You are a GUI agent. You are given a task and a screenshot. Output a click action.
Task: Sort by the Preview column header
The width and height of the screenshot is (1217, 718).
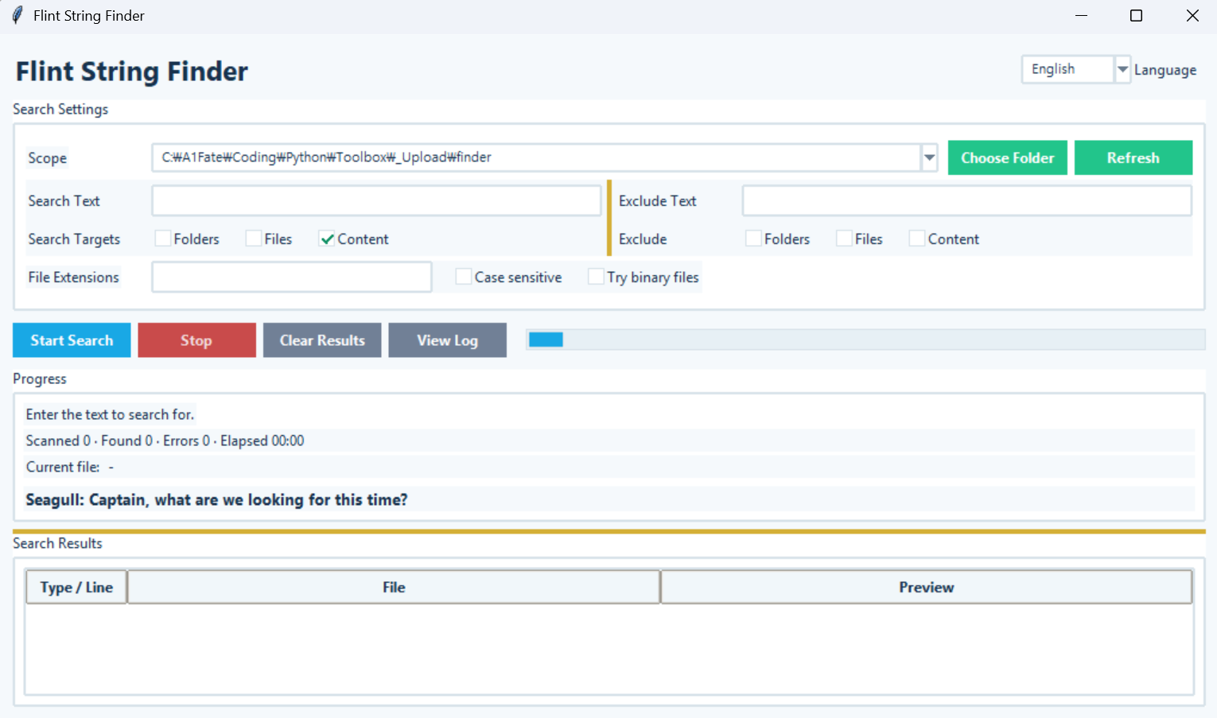pyautogui.click(x=926, y=587)
